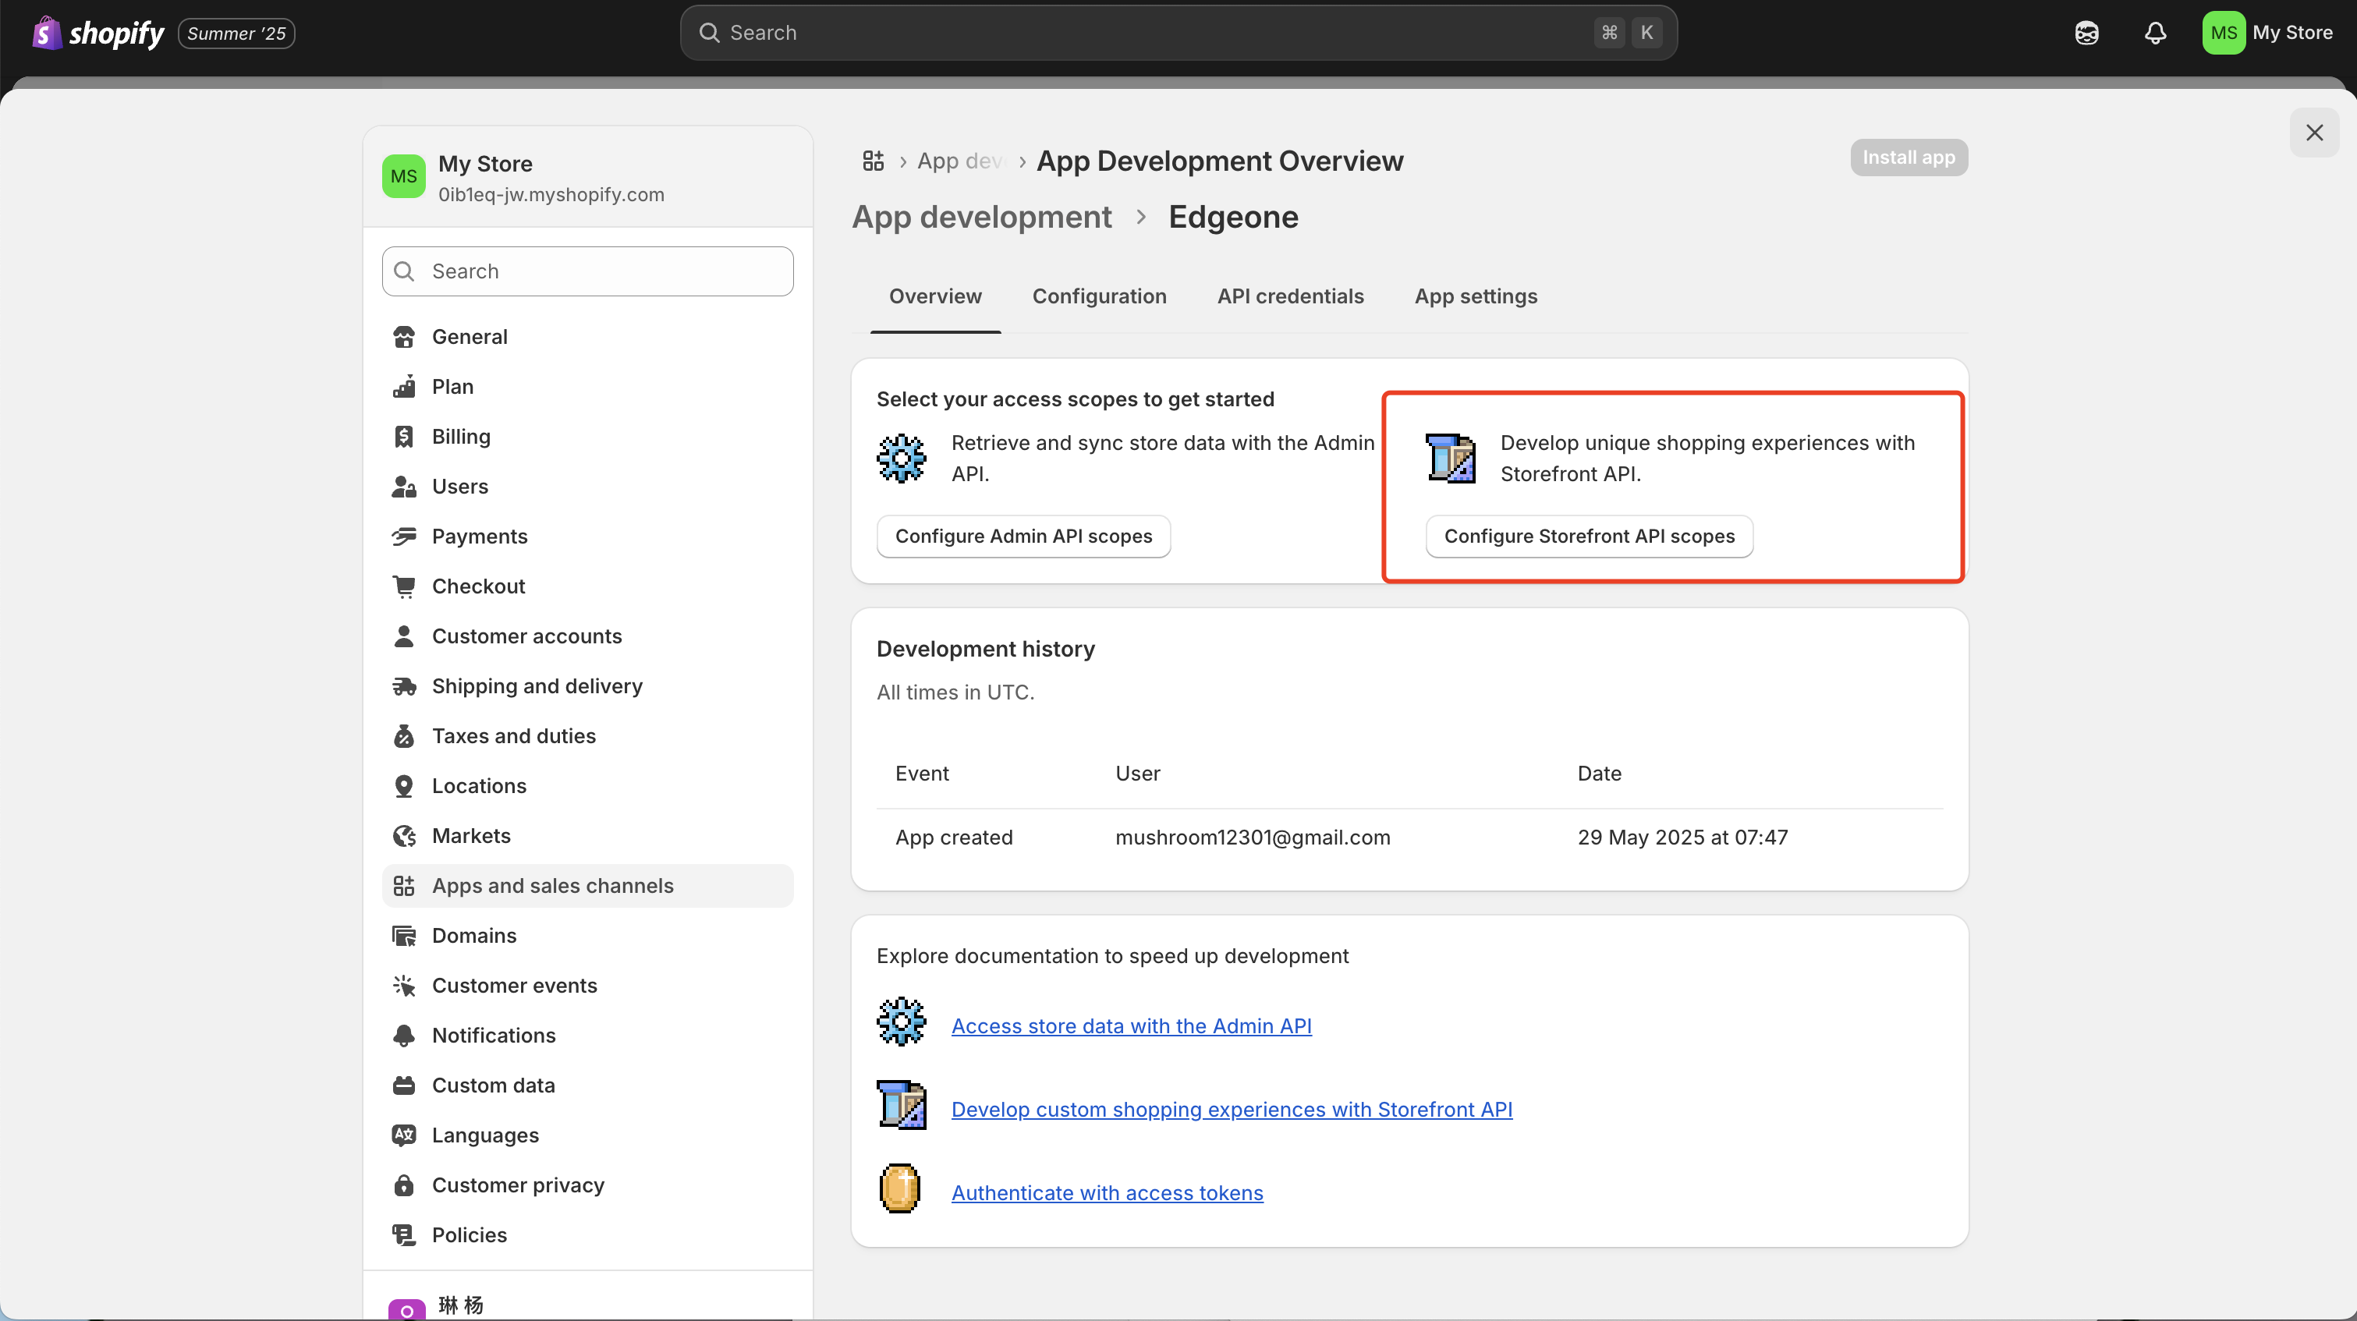The image size is (2357, 1321).
Task: Click the Shopify logo
Action: click(99, 33)
